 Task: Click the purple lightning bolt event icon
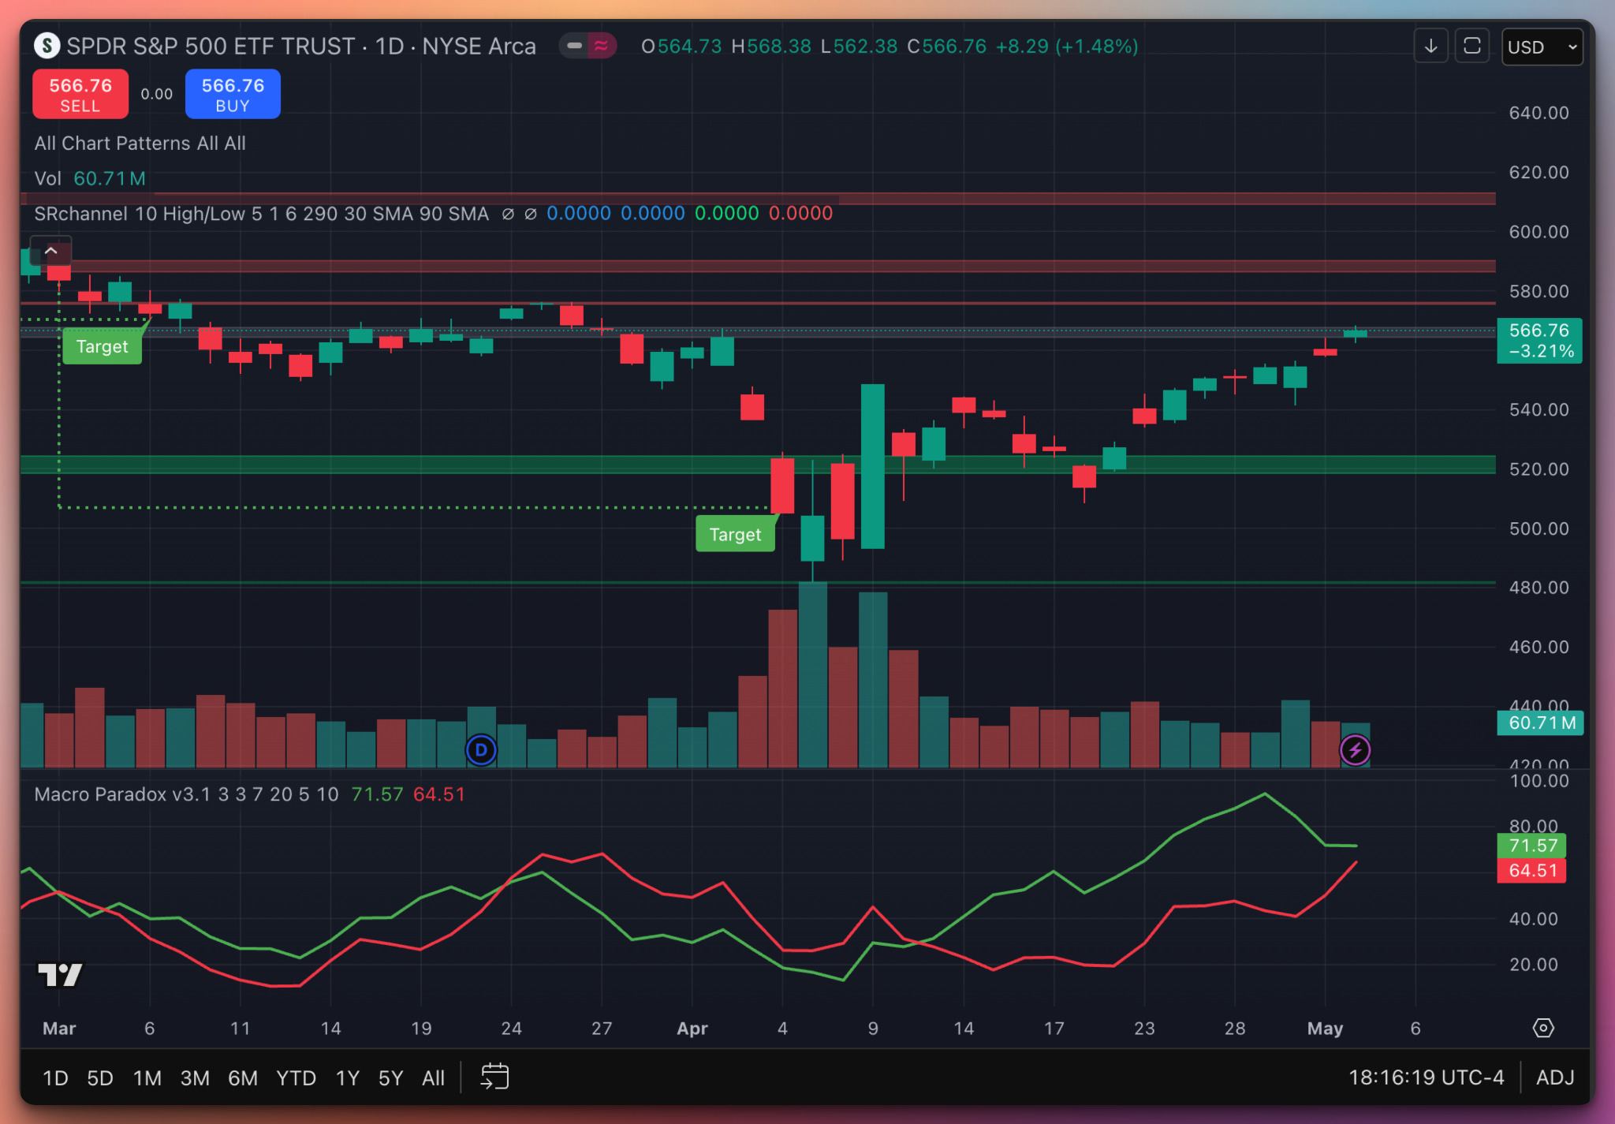click(1356, 750)
